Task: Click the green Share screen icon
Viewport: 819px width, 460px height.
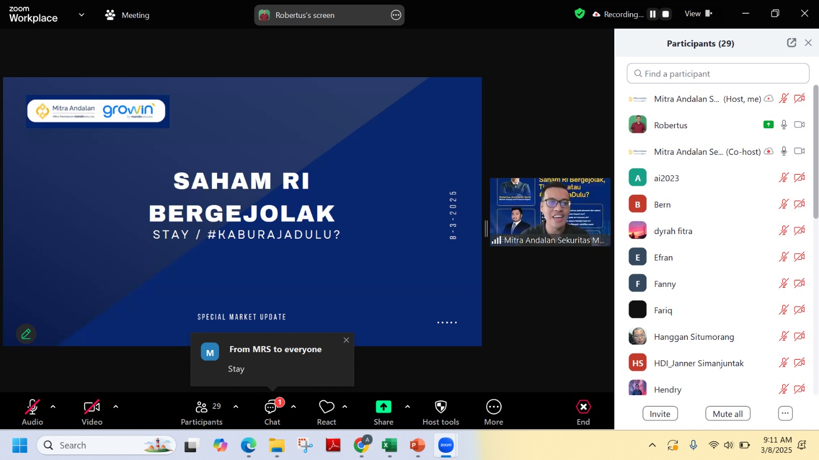Action: pos(383,407)
